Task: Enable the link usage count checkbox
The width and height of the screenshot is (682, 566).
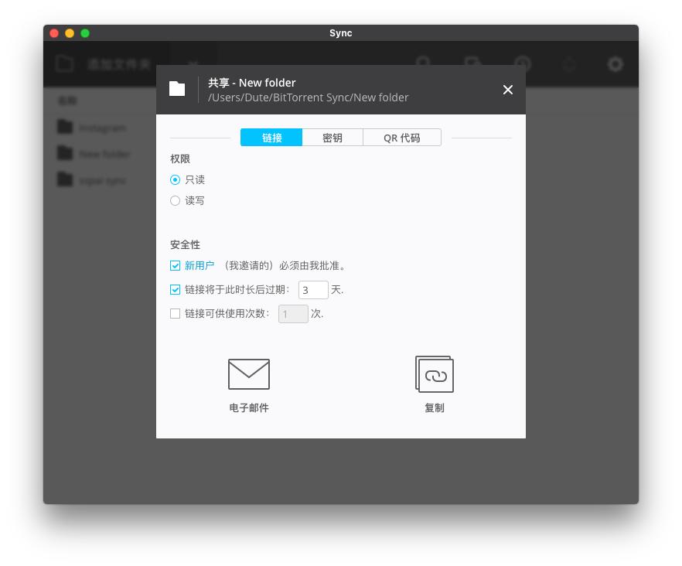Action: coord(175,313)
